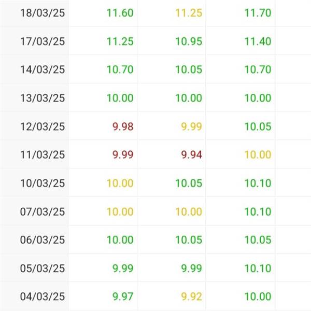Screen dimensions: 311x311
Task: Select the 11/03/25 date cell
Action: (43, 154)
